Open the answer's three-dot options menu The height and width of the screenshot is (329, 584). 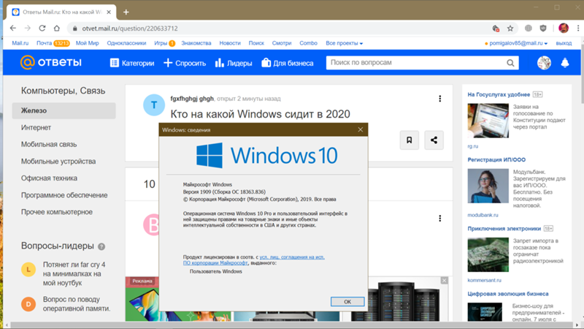pos(440,218)
